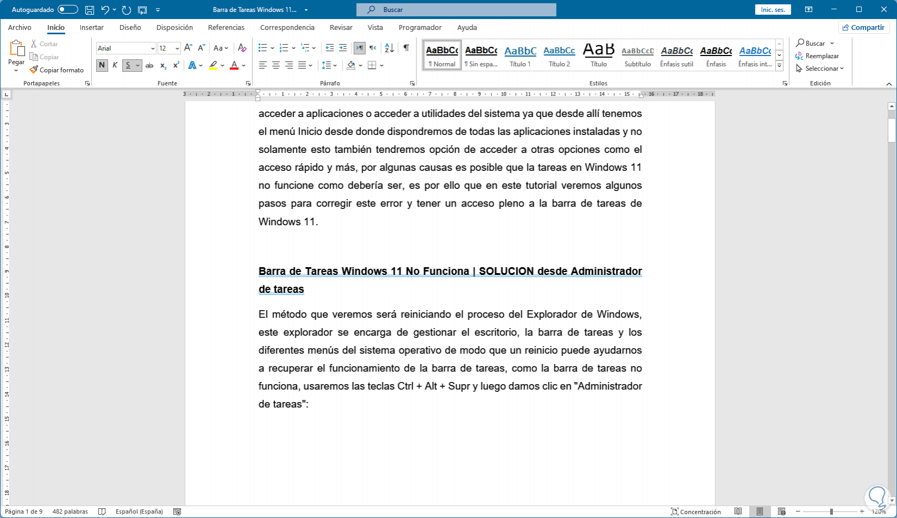Switch to the Diseño tab
Screen dimensions: 897x518
[x=130, y=27]
